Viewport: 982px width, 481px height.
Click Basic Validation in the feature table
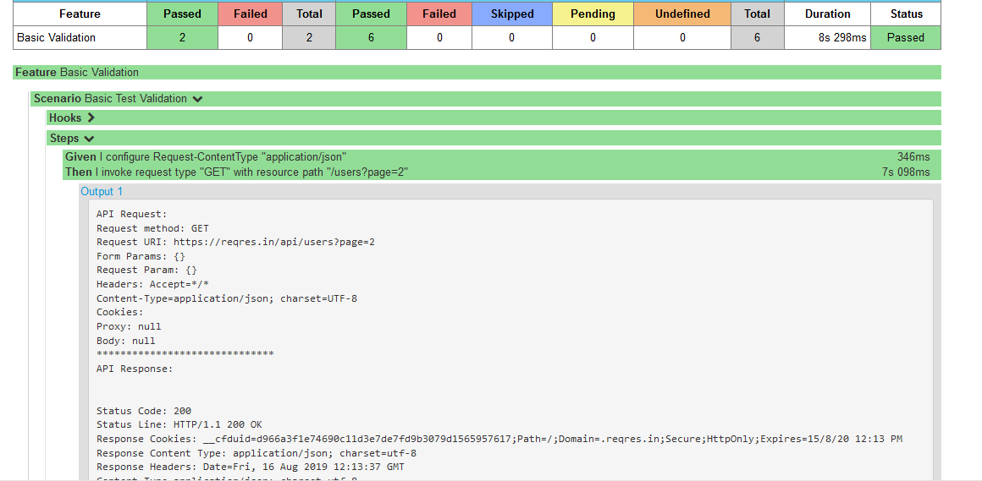pyautogui.click(x=56, y=37)
